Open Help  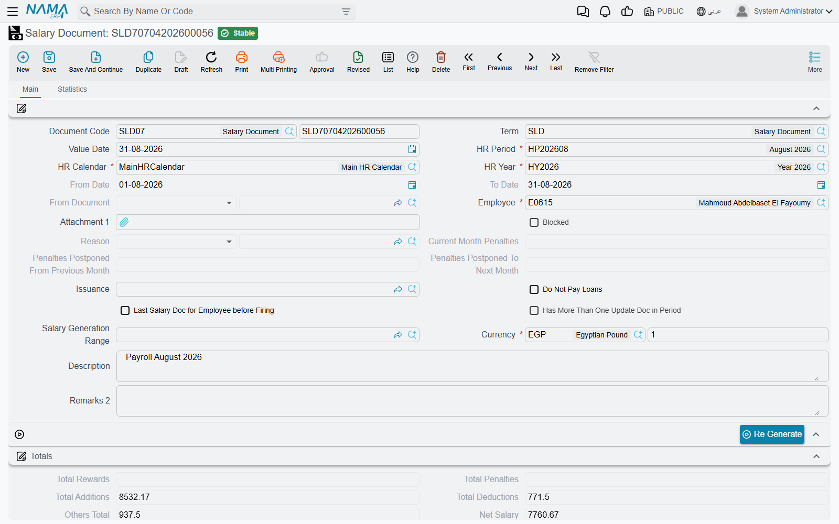413,62
